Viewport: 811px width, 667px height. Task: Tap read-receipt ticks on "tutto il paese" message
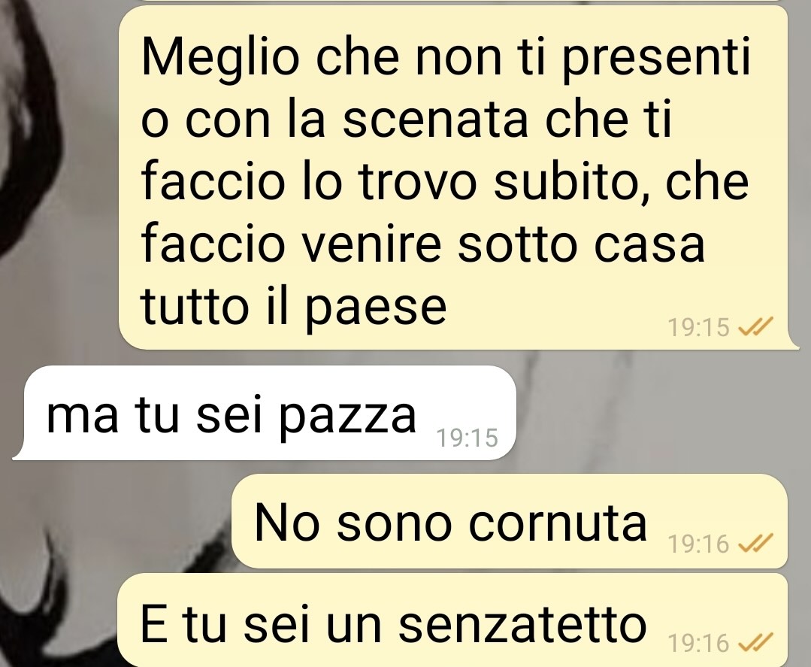pyautogui.click(x=755, y=326)
